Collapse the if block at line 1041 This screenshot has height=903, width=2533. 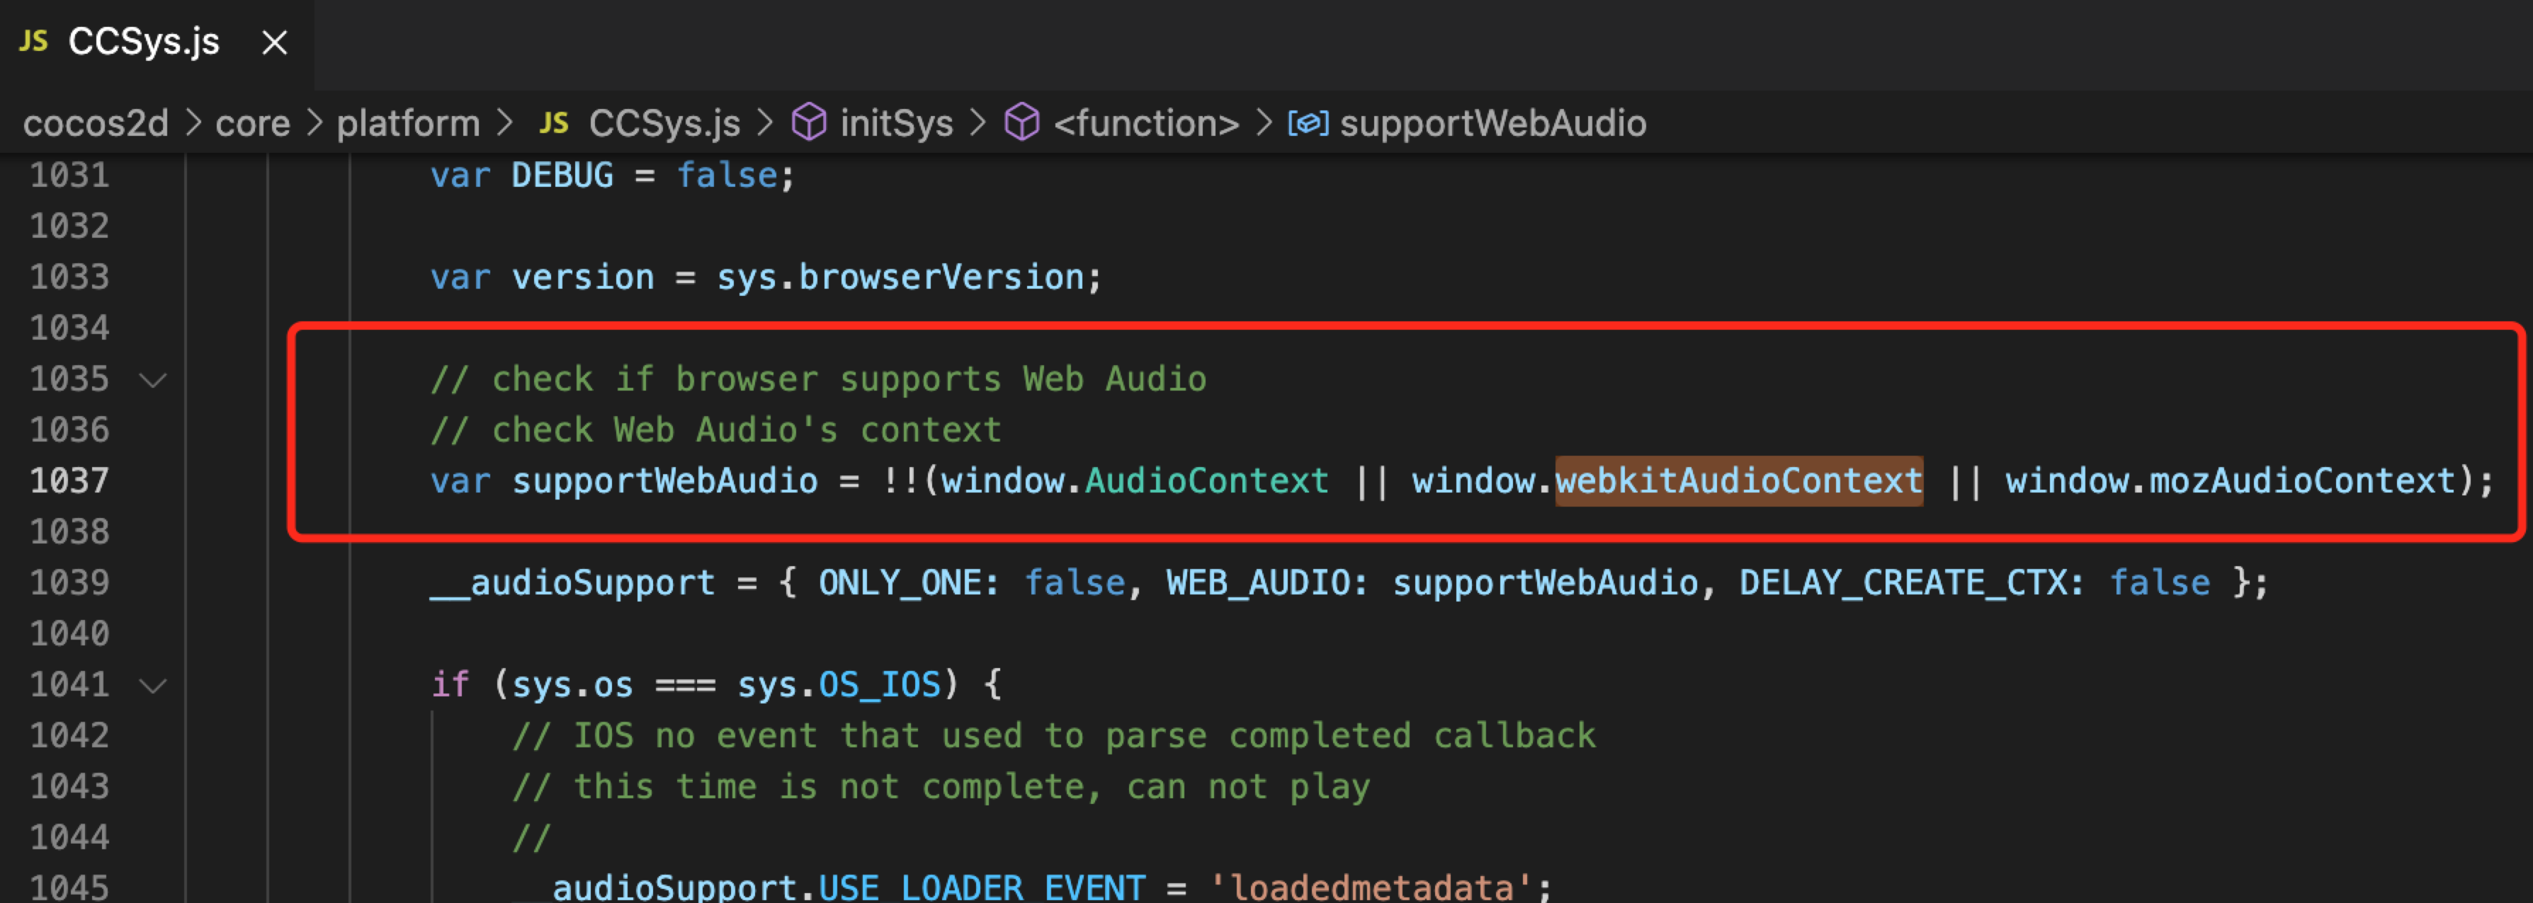tap(154, 685)
